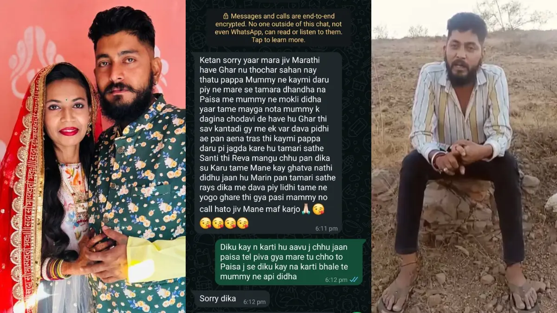Click the 6:12 pm timestamp beside 'Sorry dika'
Screen dimensions: 557x313
click(254, 301)
